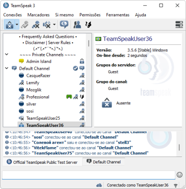Open the Si mesmo menu
This screenshot has height=189, width=186.
tap(65, 15)
